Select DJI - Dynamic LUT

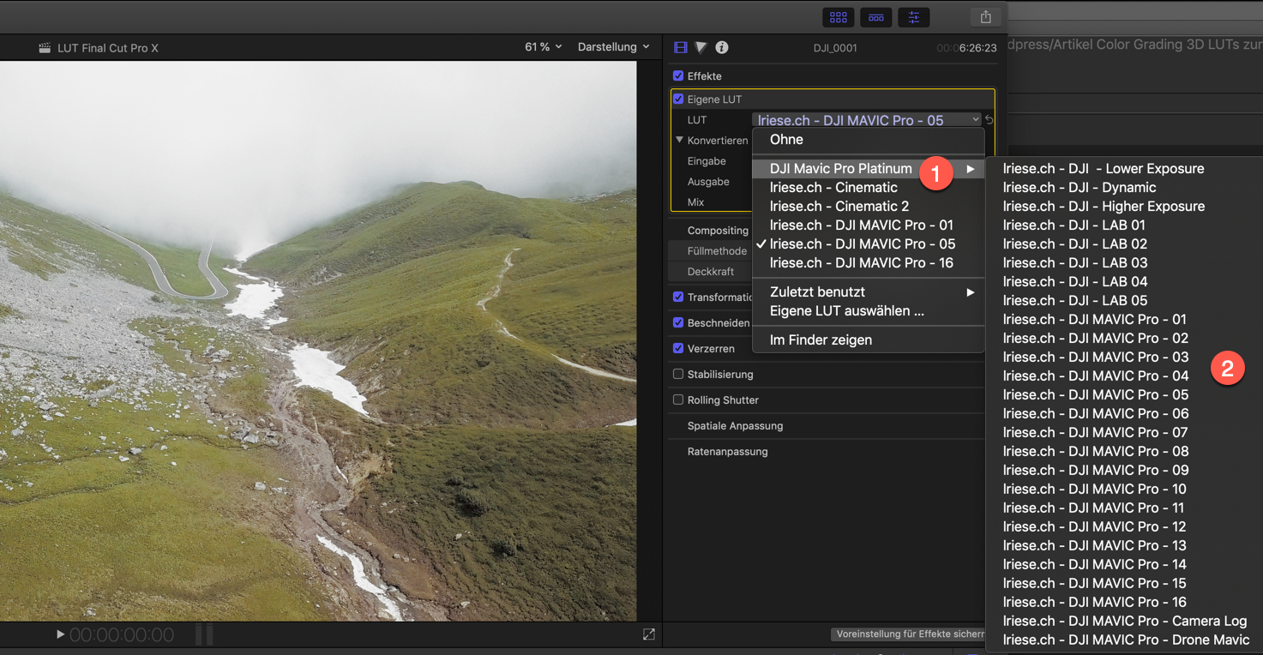(1124, 188)
